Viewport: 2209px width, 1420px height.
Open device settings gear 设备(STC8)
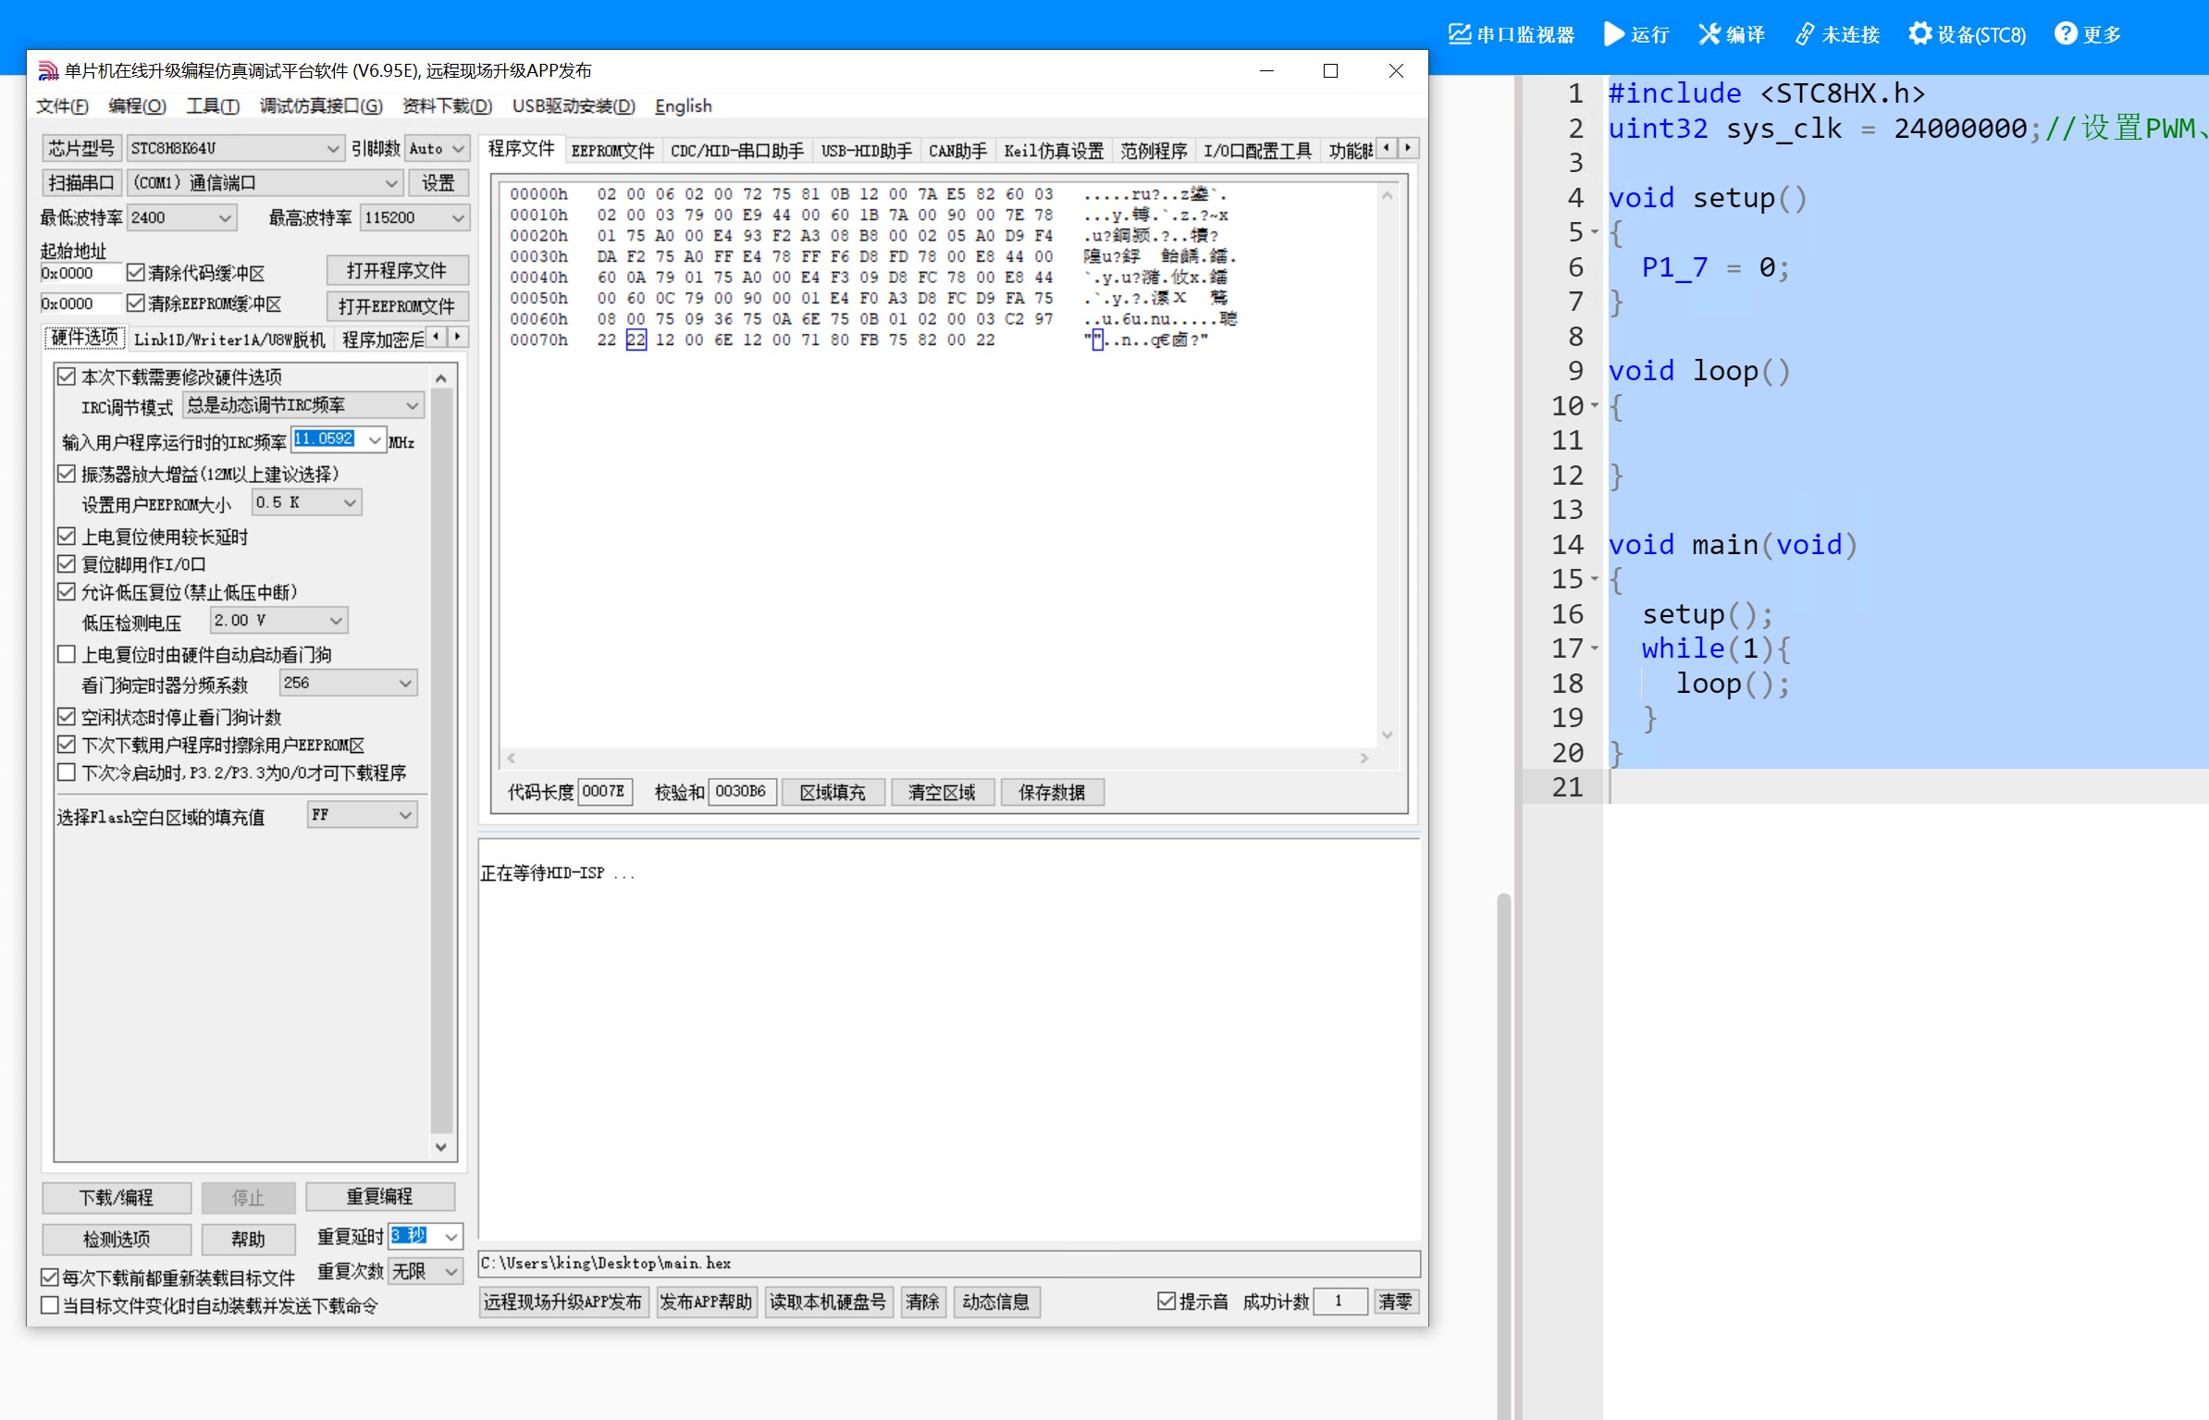point(1920,34)
